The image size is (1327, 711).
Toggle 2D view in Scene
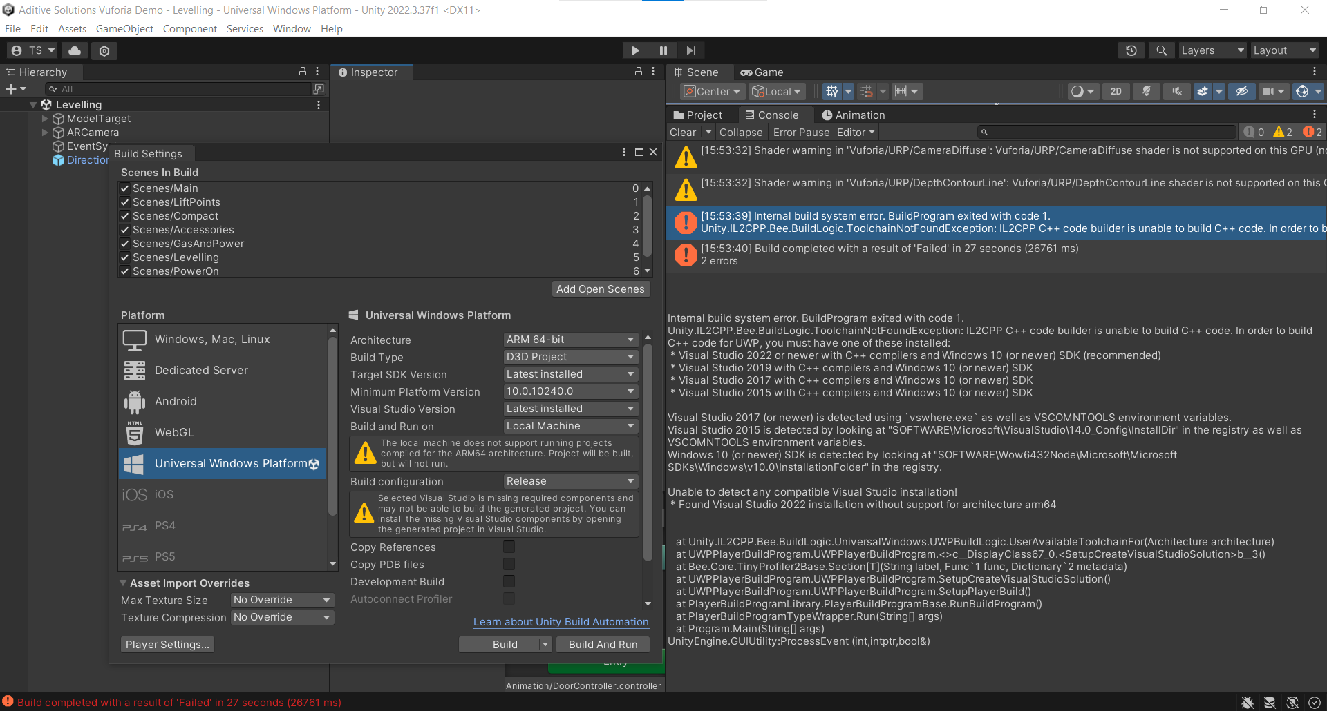coord(1116,91)
